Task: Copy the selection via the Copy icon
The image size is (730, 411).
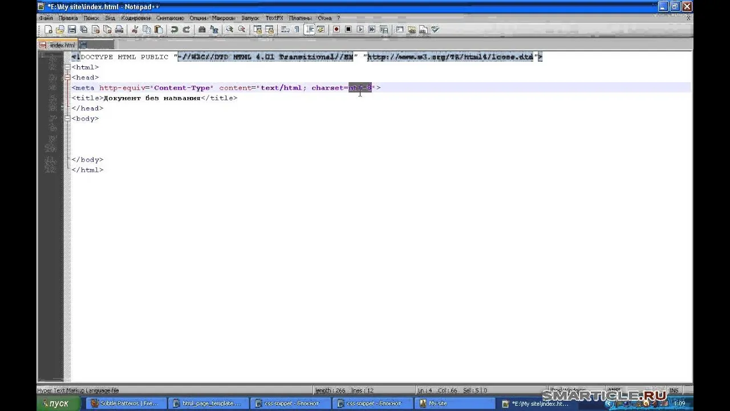Action: click(x=147, y=30)
